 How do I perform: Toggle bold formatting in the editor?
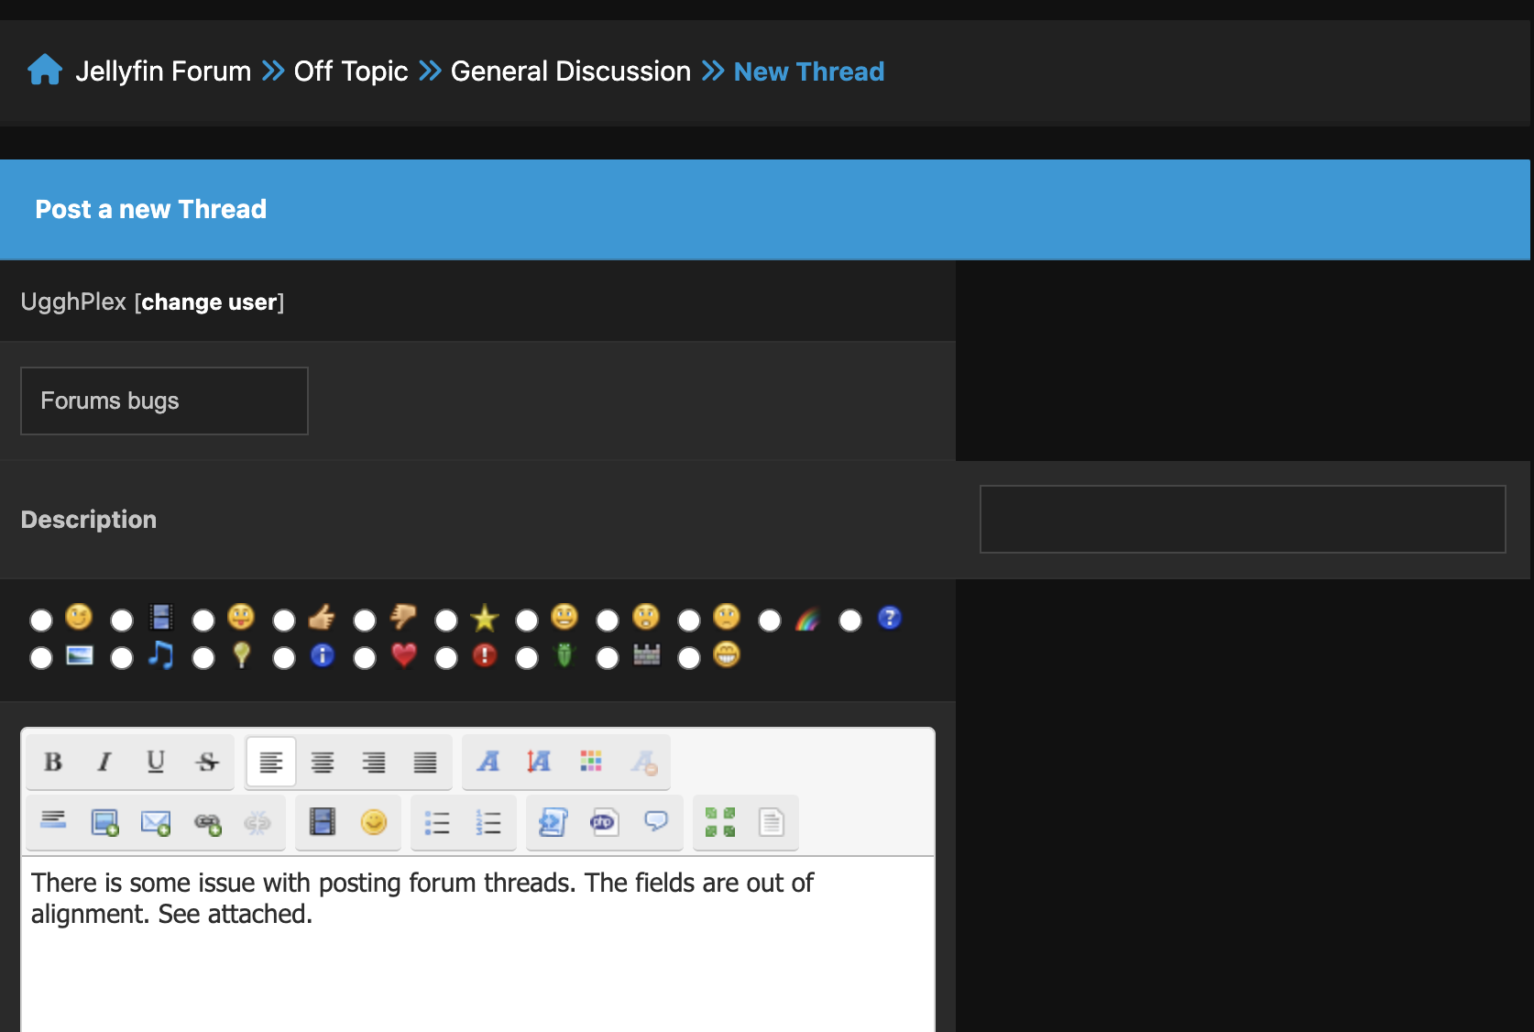point(53,762)
